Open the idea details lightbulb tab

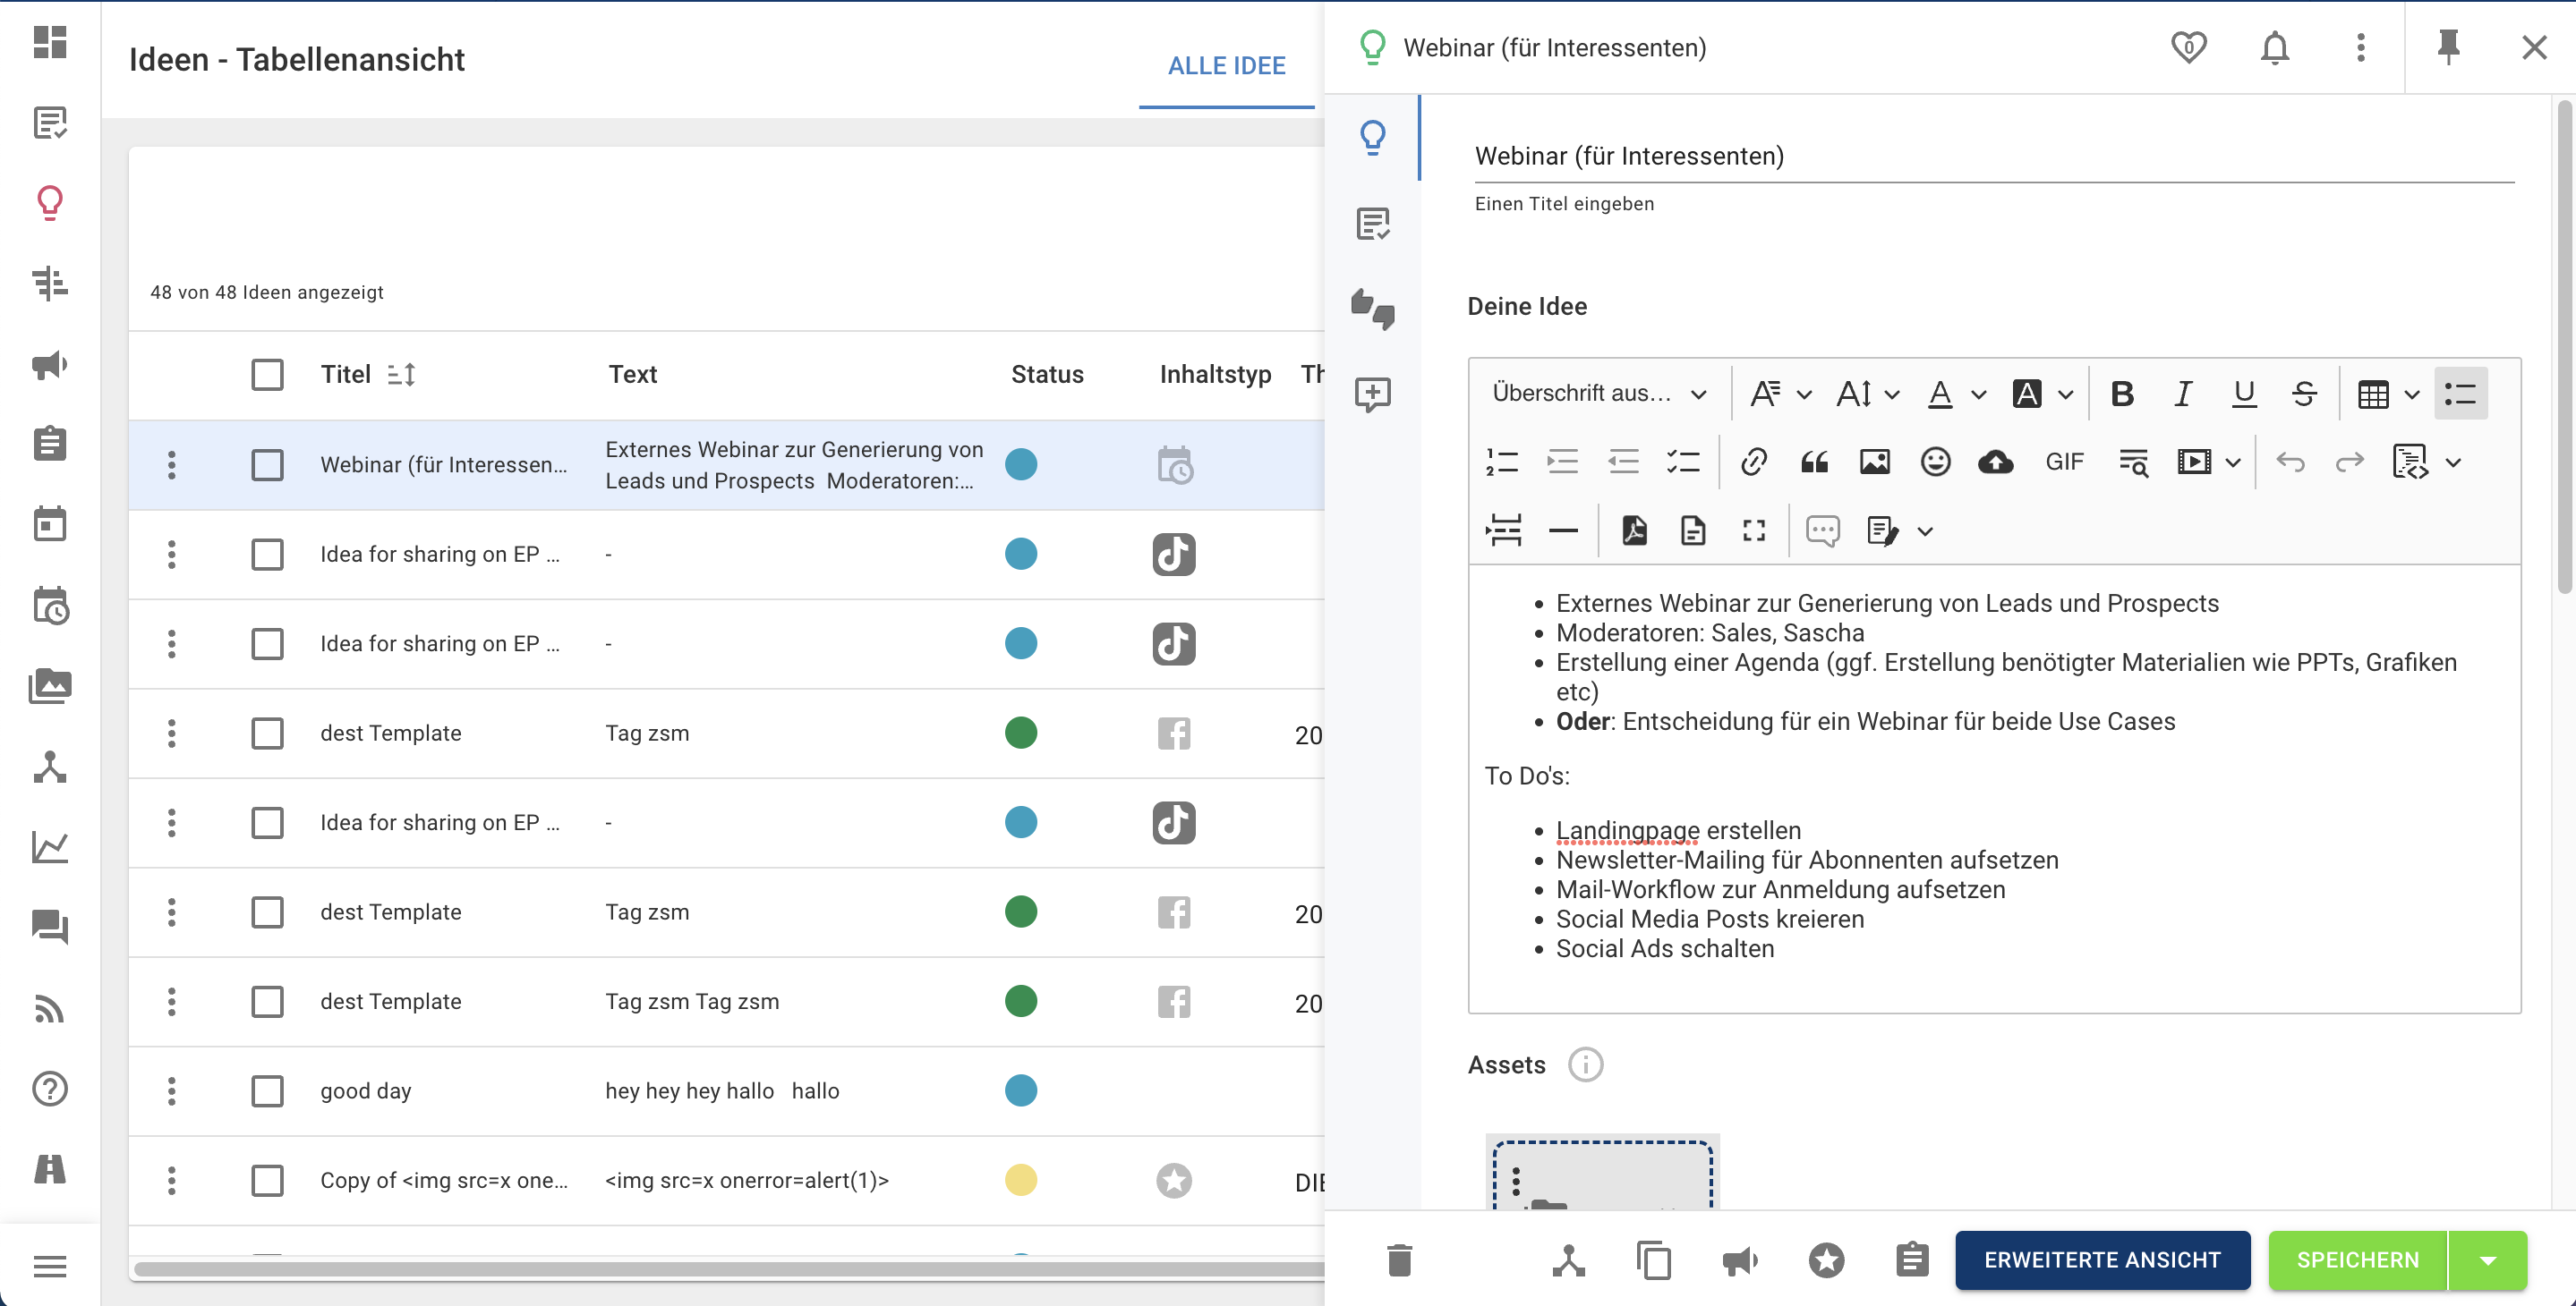point(1373,137)
